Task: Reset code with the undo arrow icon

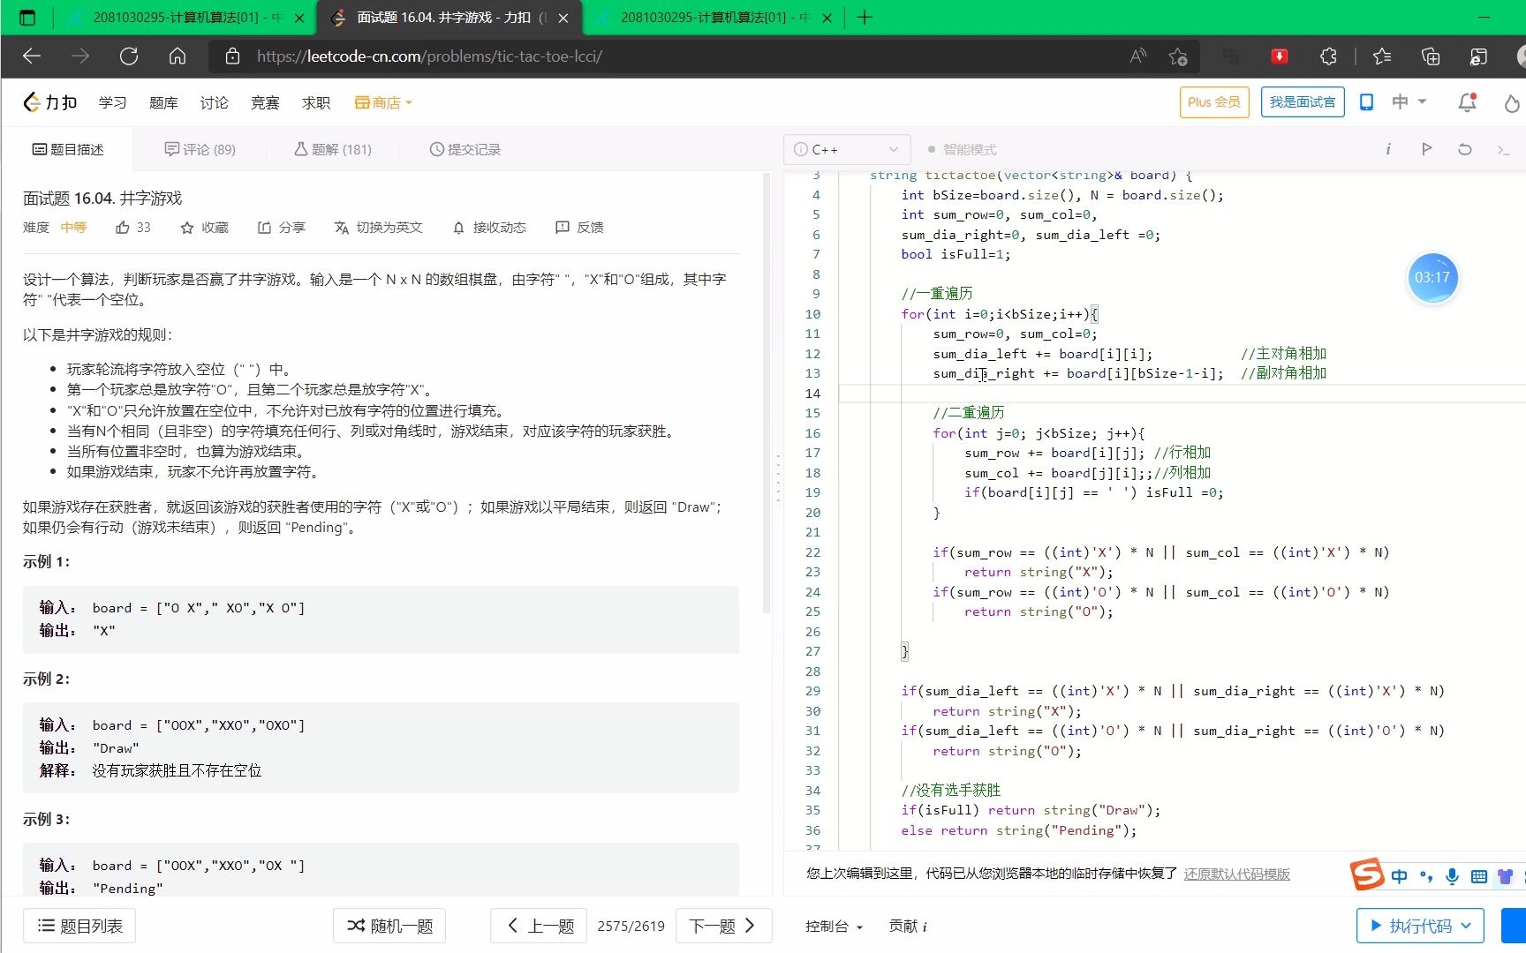Action: click(x=1464, y=149)
